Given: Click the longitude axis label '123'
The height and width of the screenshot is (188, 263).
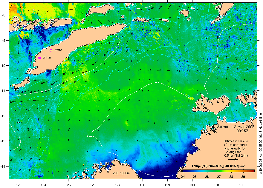Looking at the screenshot, I should [19, 185].
